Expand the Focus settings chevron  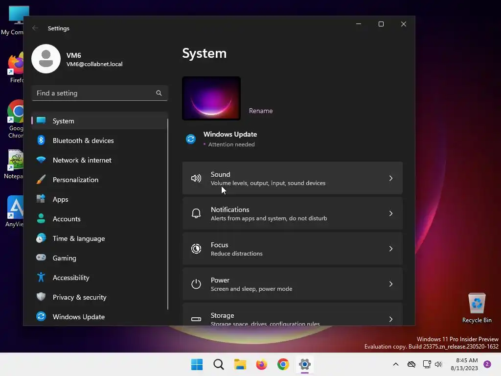click(391, 248)
